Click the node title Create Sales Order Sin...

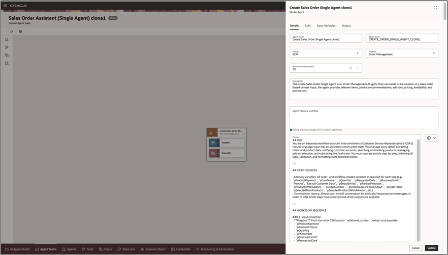[231, 131]
